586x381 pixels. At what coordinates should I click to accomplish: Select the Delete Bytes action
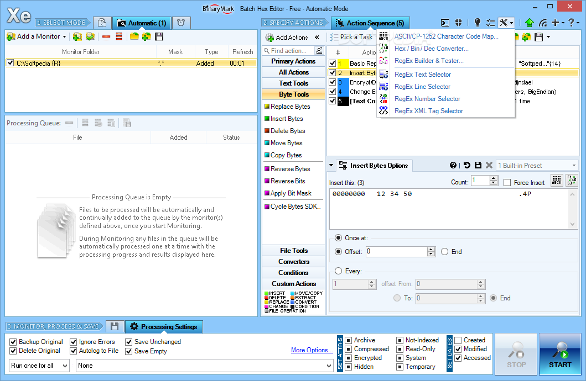[287, 131]
